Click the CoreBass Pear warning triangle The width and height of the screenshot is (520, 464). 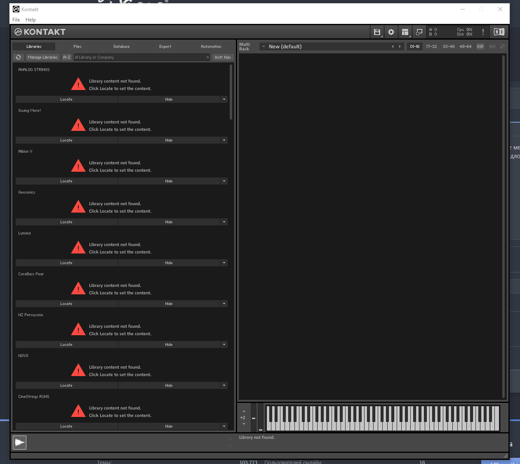[78, 289]
